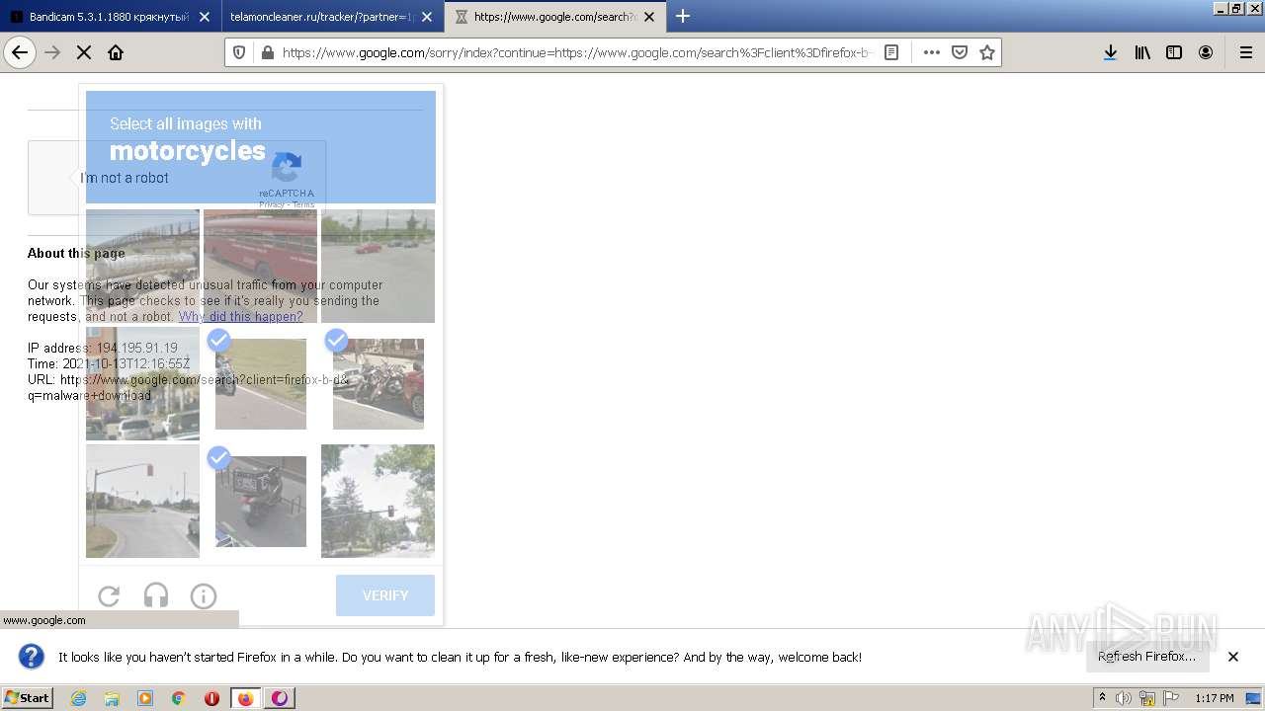Image resolution: width=1265 pixels, height=711 pixels.
Task: Open the volume speaker tray icon
Action: click(x=1124, y=698)
